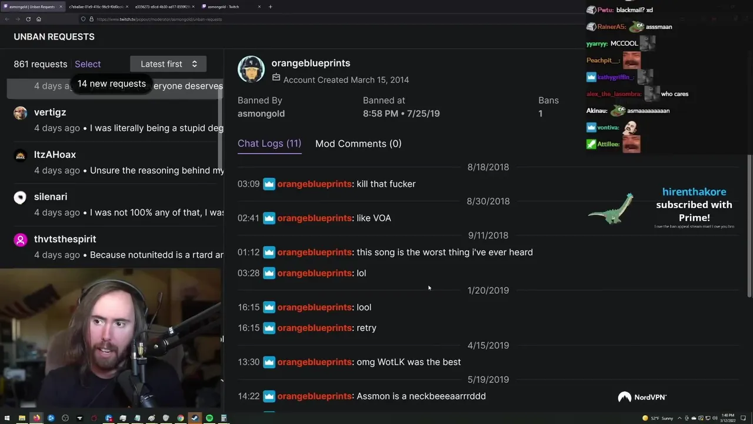Click the site lock icon in address bar
This screenshot has height=424, width=753.
[x=91, y=19]
